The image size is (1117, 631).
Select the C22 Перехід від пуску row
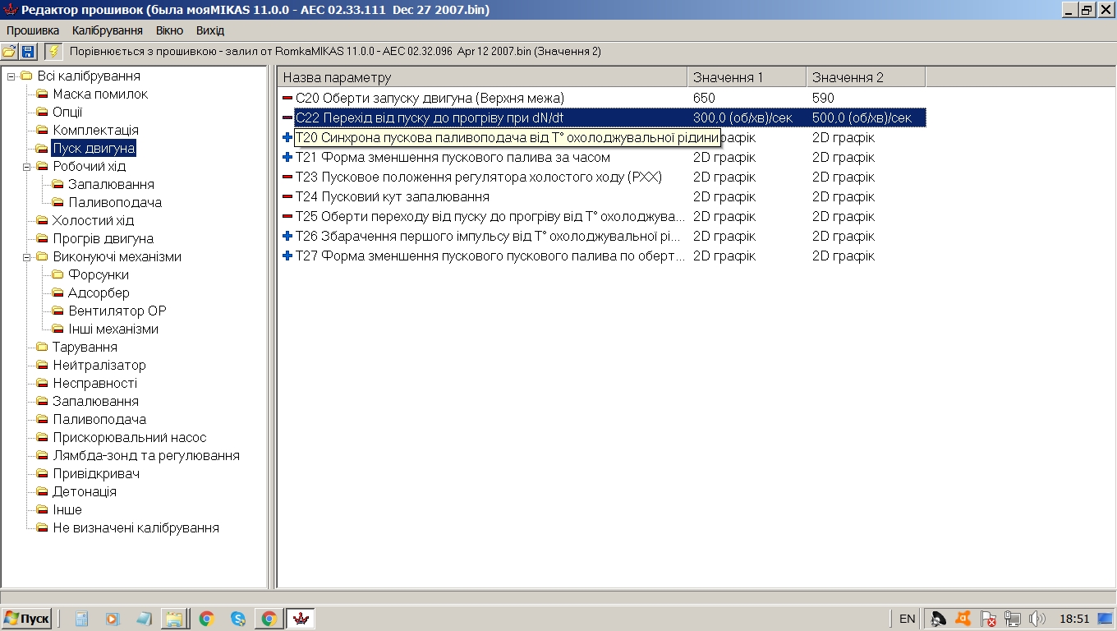point(604,117)
